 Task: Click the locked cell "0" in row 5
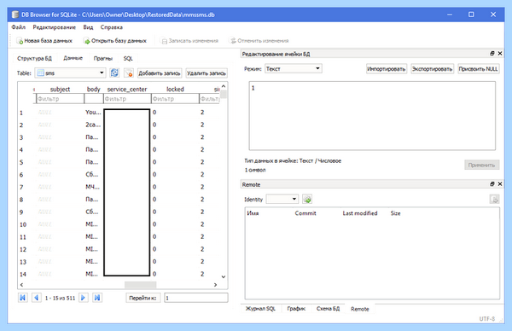175,162
